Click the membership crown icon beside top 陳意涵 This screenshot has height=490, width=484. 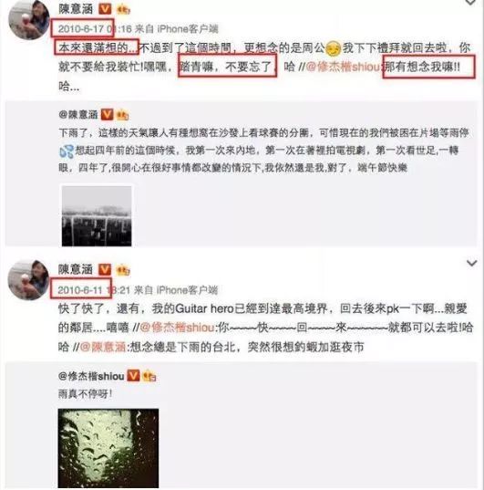click(x=123, y=10)
